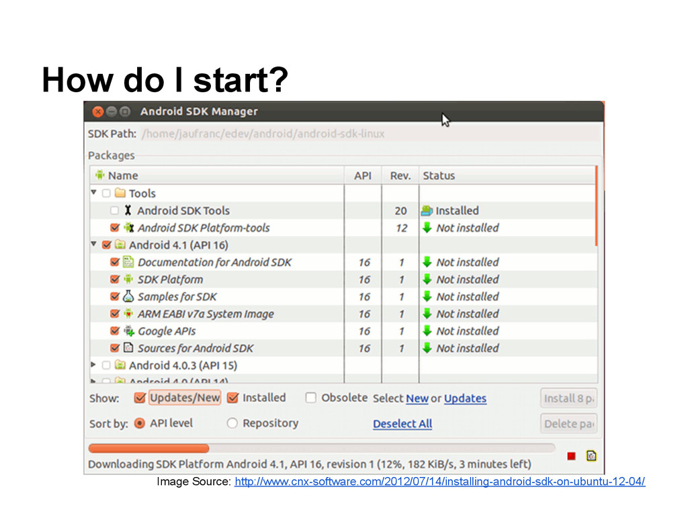Click the API column header

(362, 175)
